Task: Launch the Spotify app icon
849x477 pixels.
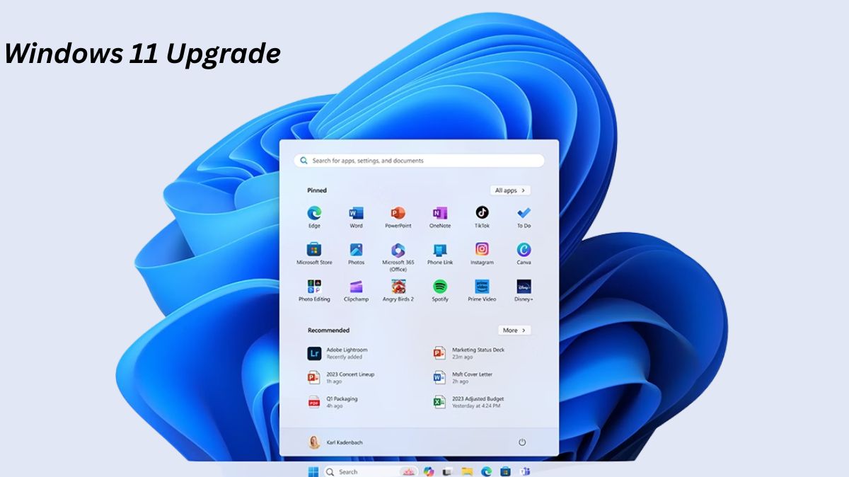Action: (x=440, y=287)
